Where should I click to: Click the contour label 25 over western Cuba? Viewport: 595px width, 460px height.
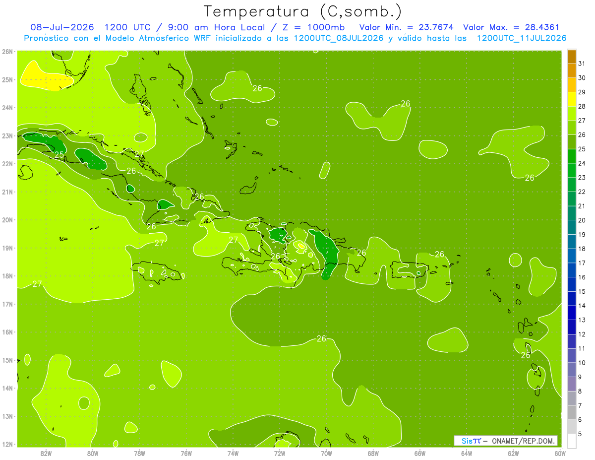click(59, 155)
